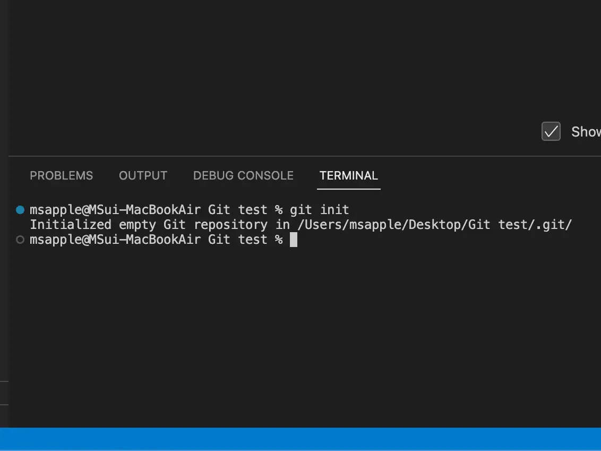Image resolution: width=601 pixels, height=451 pixels.
Task: Click the active TERMINAL tab
Action: [x=348, y=175]
